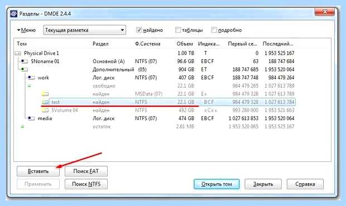This screenshot has width=346, height=206.
Task: Click the Ф.Система column header
Action: pyautogui.click(x=148, y=44)
